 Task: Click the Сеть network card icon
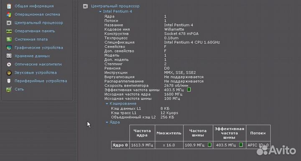click(9, 89)
